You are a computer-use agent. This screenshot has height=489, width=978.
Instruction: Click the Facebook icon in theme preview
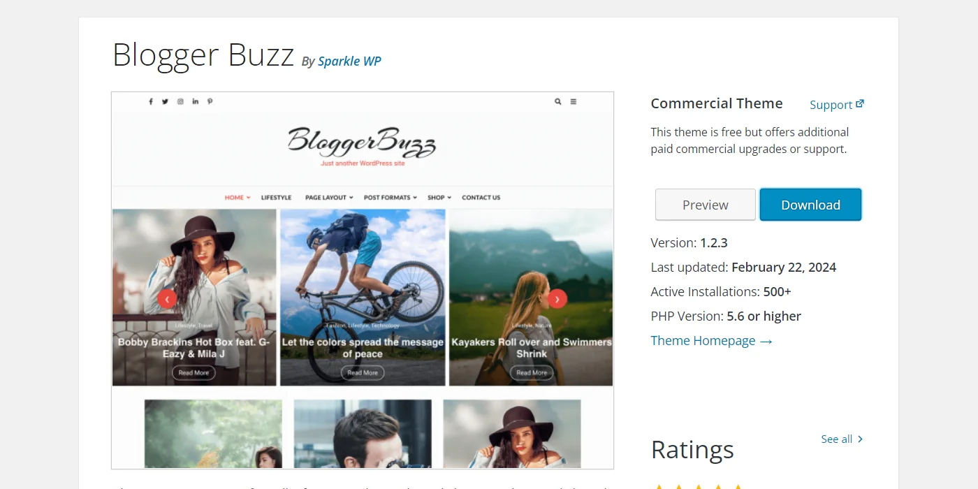coord(150,101)
